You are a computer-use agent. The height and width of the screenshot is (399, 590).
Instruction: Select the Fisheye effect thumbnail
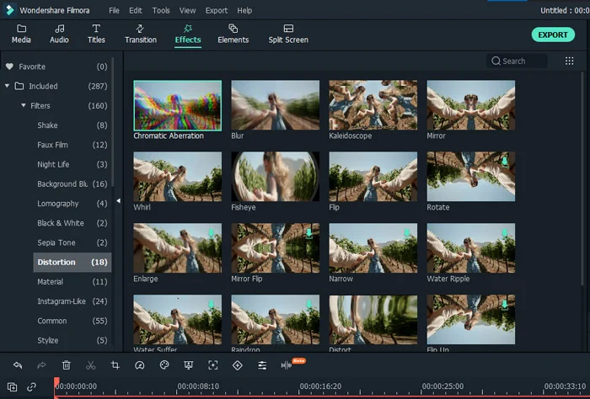[275, 177]
